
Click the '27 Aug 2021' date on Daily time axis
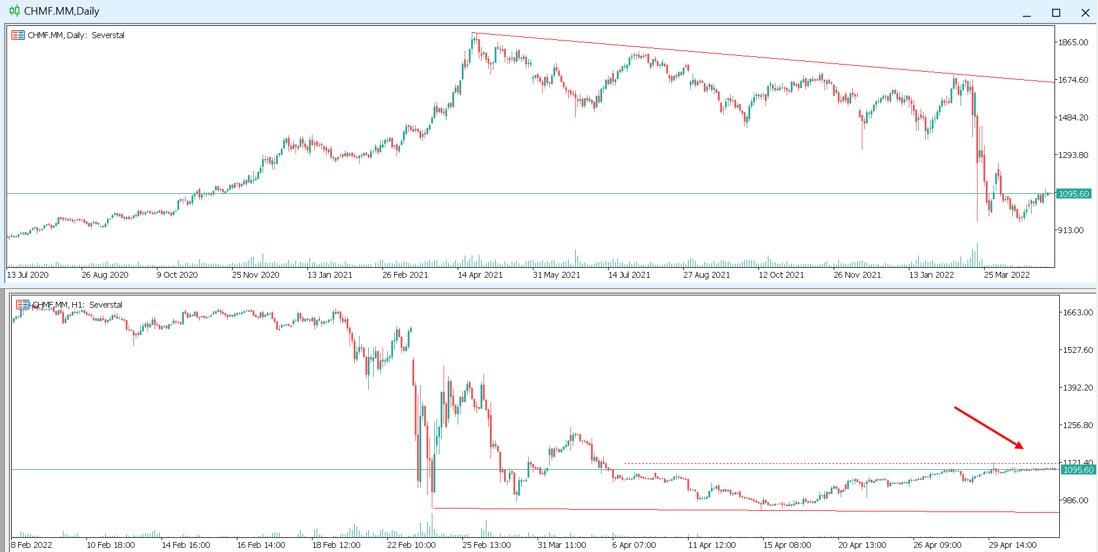tap(707, 275)
